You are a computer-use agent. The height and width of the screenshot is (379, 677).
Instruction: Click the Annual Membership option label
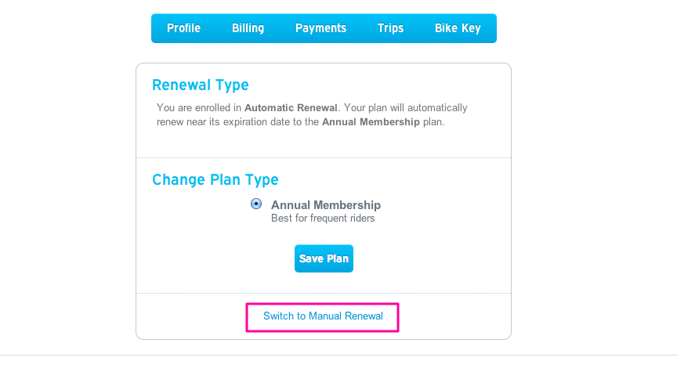(326, 205)
